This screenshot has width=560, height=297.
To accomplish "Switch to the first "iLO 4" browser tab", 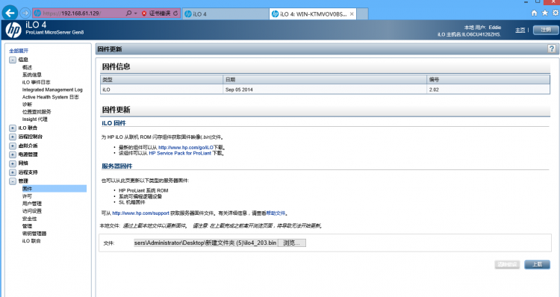I will pos(225,14).
